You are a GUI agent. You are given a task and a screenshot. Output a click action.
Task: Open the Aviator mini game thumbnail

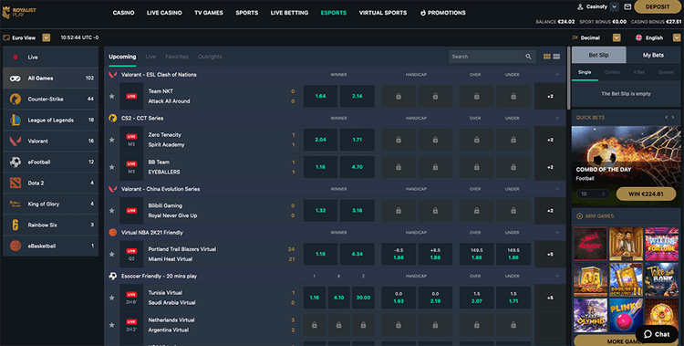coord(591,244)
